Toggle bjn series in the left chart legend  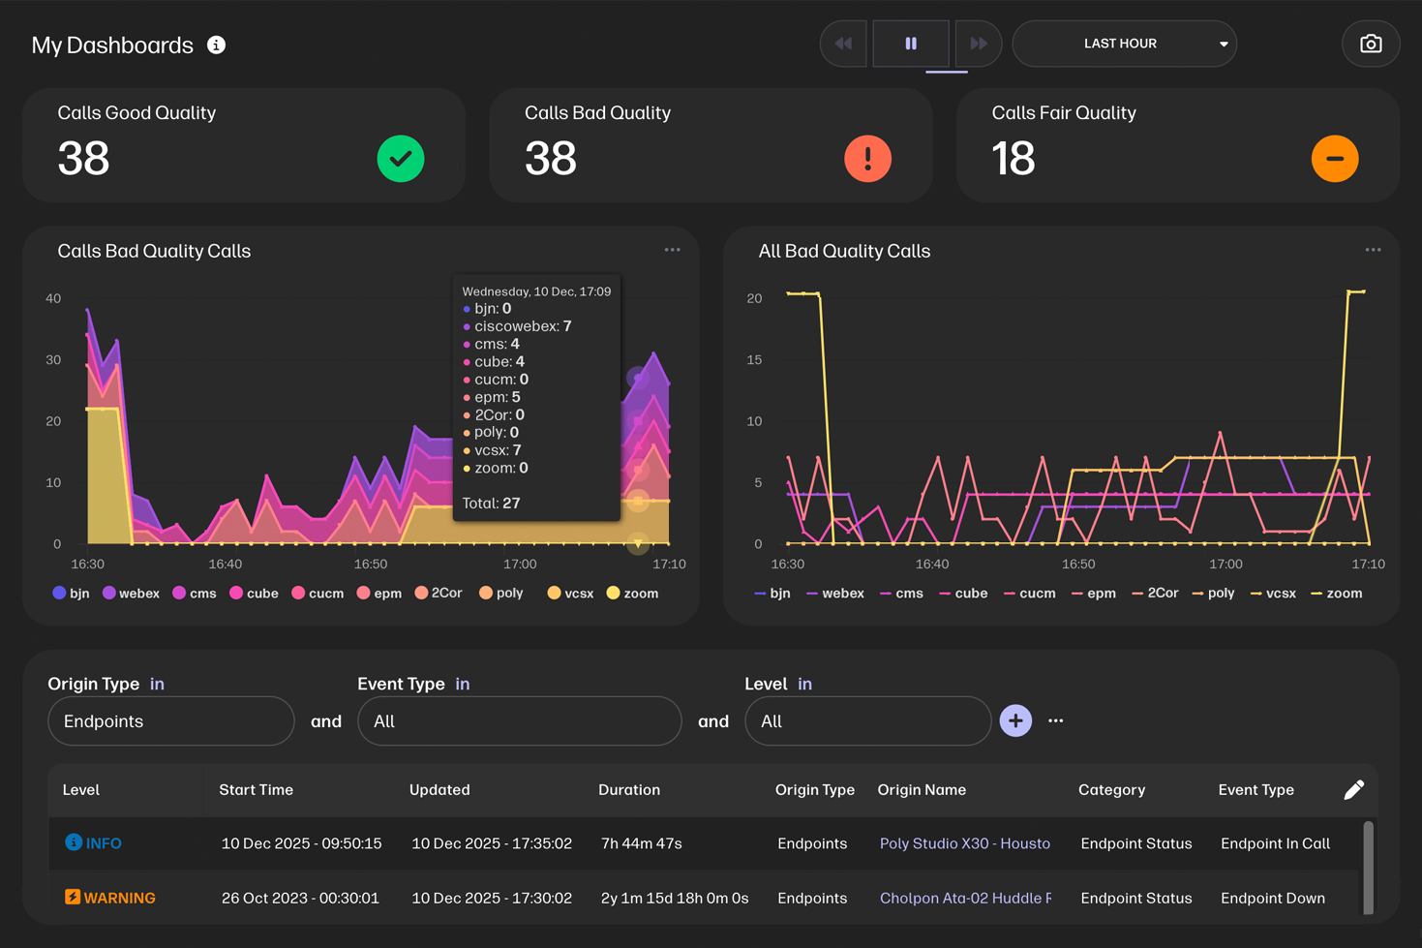pyautogui.click(x=71, y=594)
